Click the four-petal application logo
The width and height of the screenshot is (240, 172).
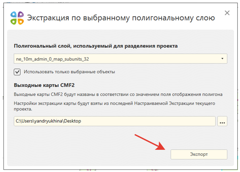[17, 18]
